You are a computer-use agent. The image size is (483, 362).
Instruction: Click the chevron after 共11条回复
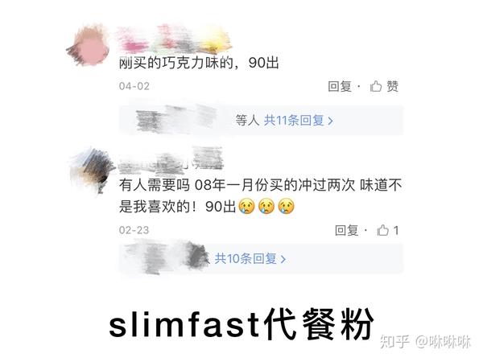click(331, 121)
